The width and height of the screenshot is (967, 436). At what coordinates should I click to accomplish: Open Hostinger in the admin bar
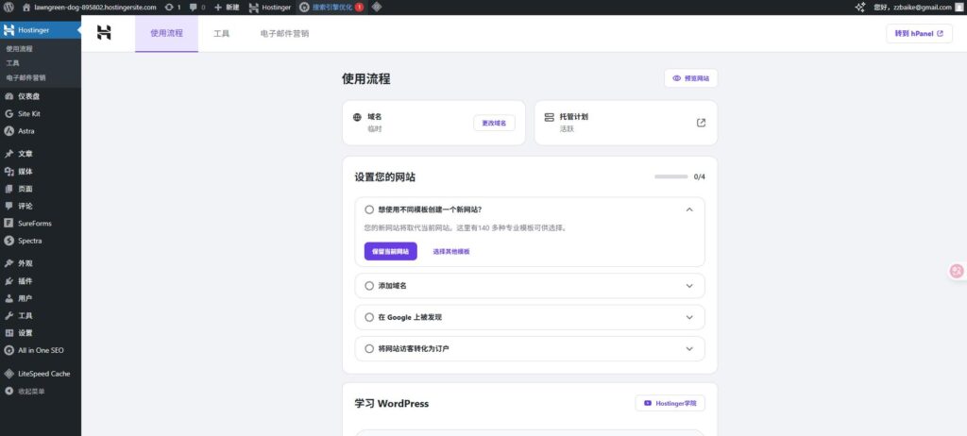(x=269, y=8)
